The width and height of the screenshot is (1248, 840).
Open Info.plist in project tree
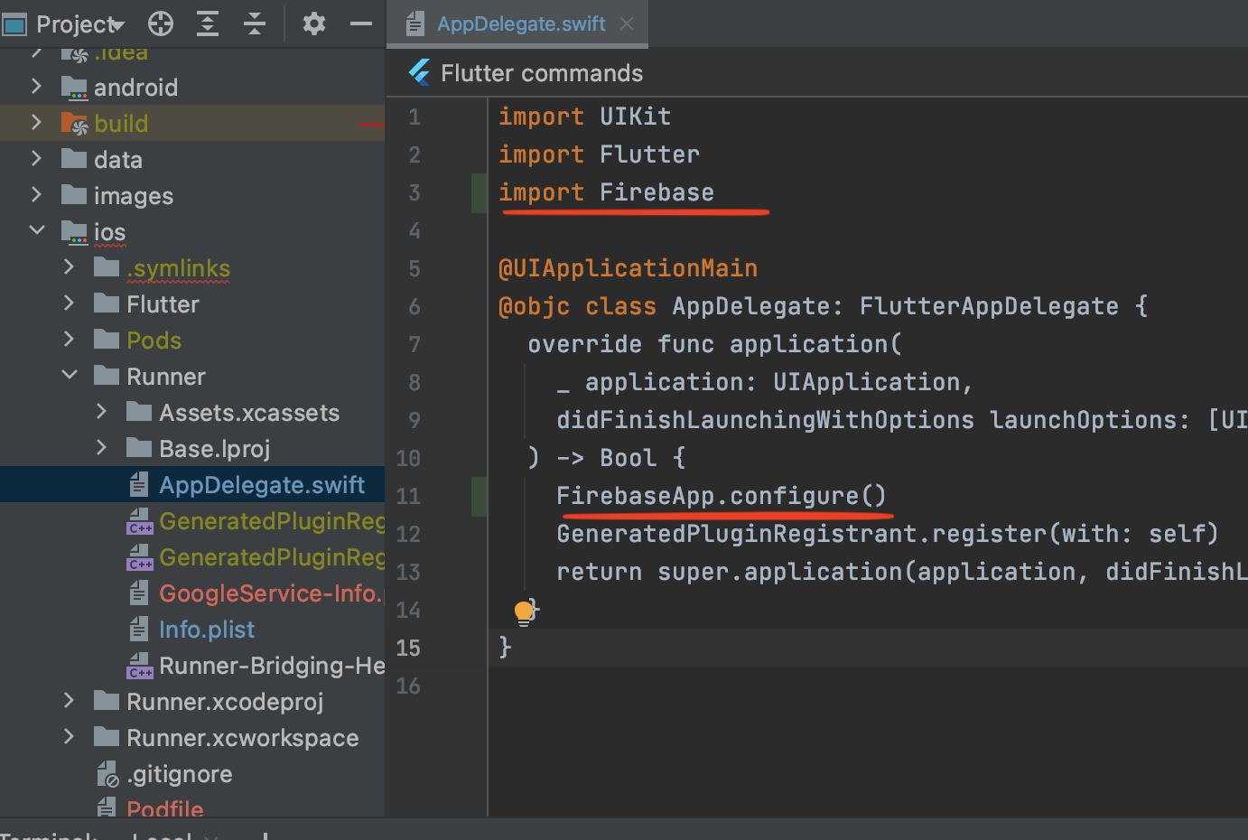[x=207, y=630]
